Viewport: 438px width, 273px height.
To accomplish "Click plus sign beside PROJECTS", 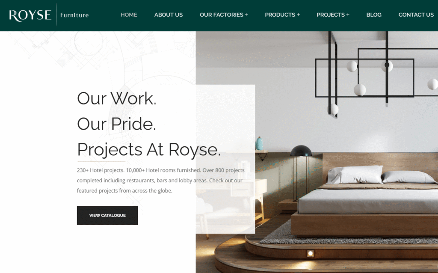I will [348, 15].
